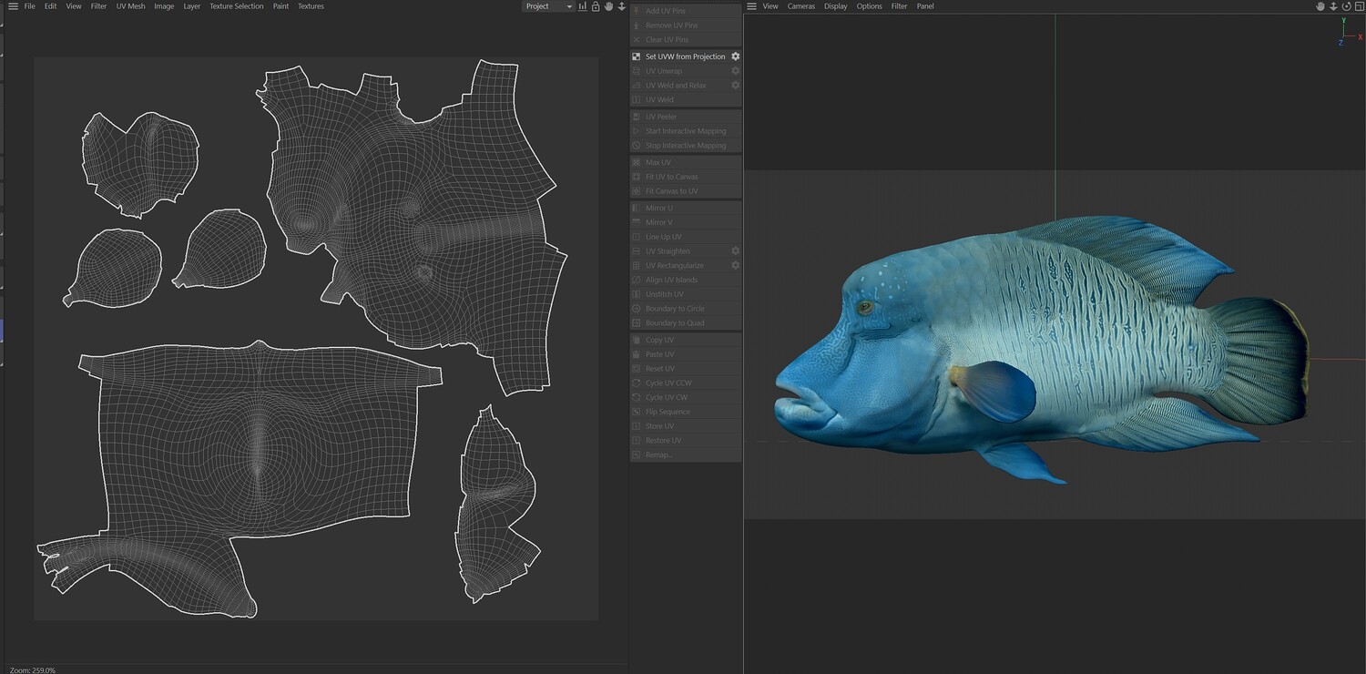Click the Clear UV Pins command
The image size is (1366, 674).
click(x=686, y=40)
